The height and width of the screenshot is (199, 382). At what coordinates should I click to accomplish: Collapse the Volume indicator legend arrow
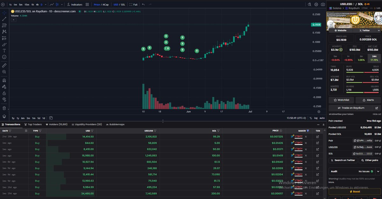tap(14, 19)
